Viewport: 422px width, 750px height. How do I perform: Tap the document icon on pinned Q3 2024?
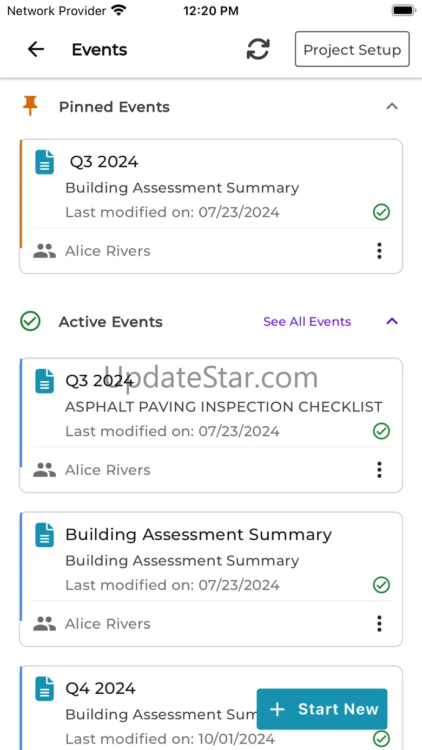tap(45, 162)
